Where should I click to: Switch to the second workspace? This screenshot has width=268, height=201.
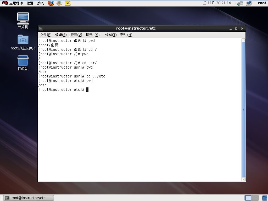point(255,198)
